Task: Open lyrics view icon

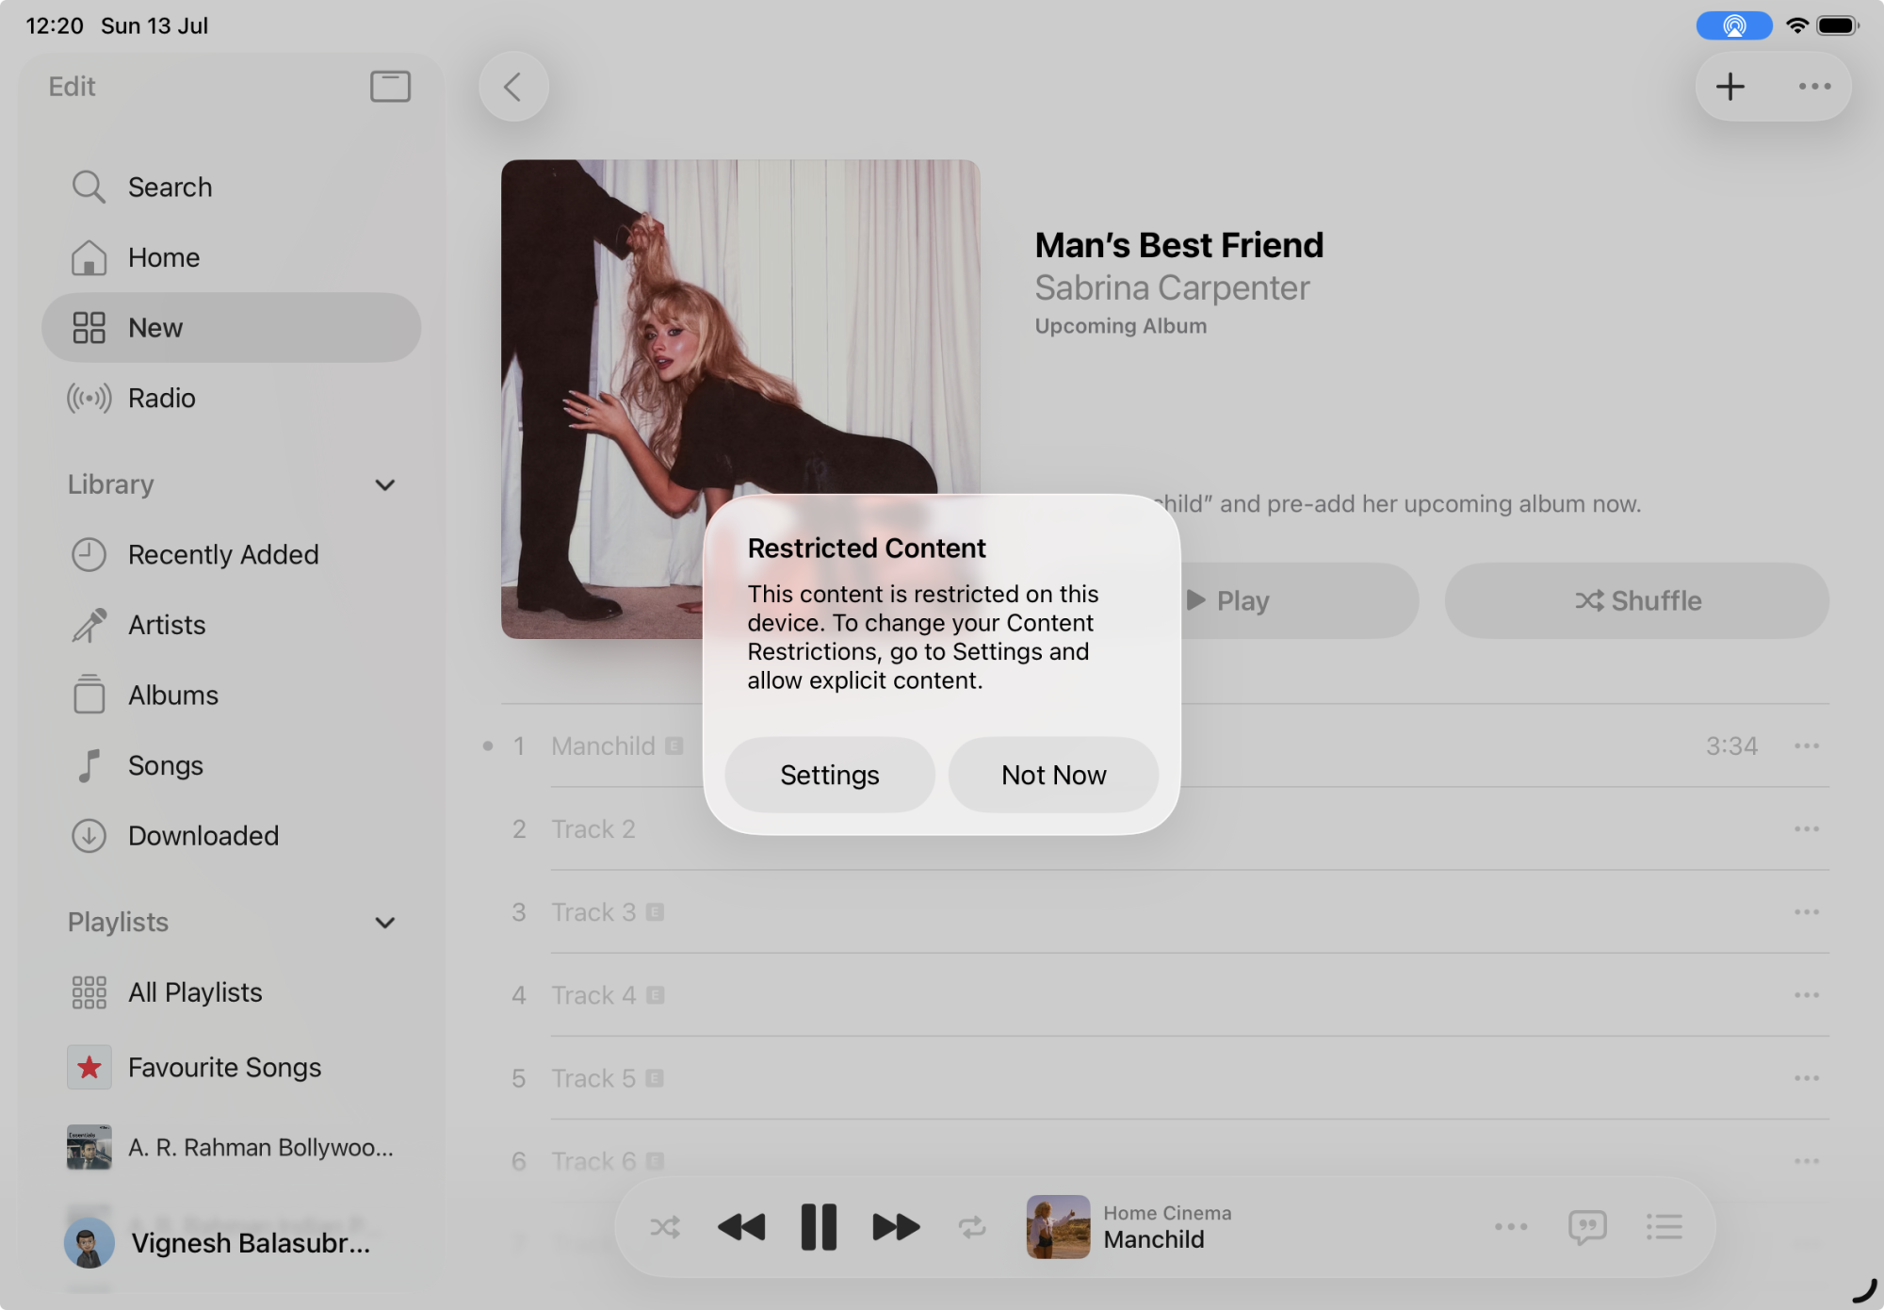Action: pos(1587,1227)
